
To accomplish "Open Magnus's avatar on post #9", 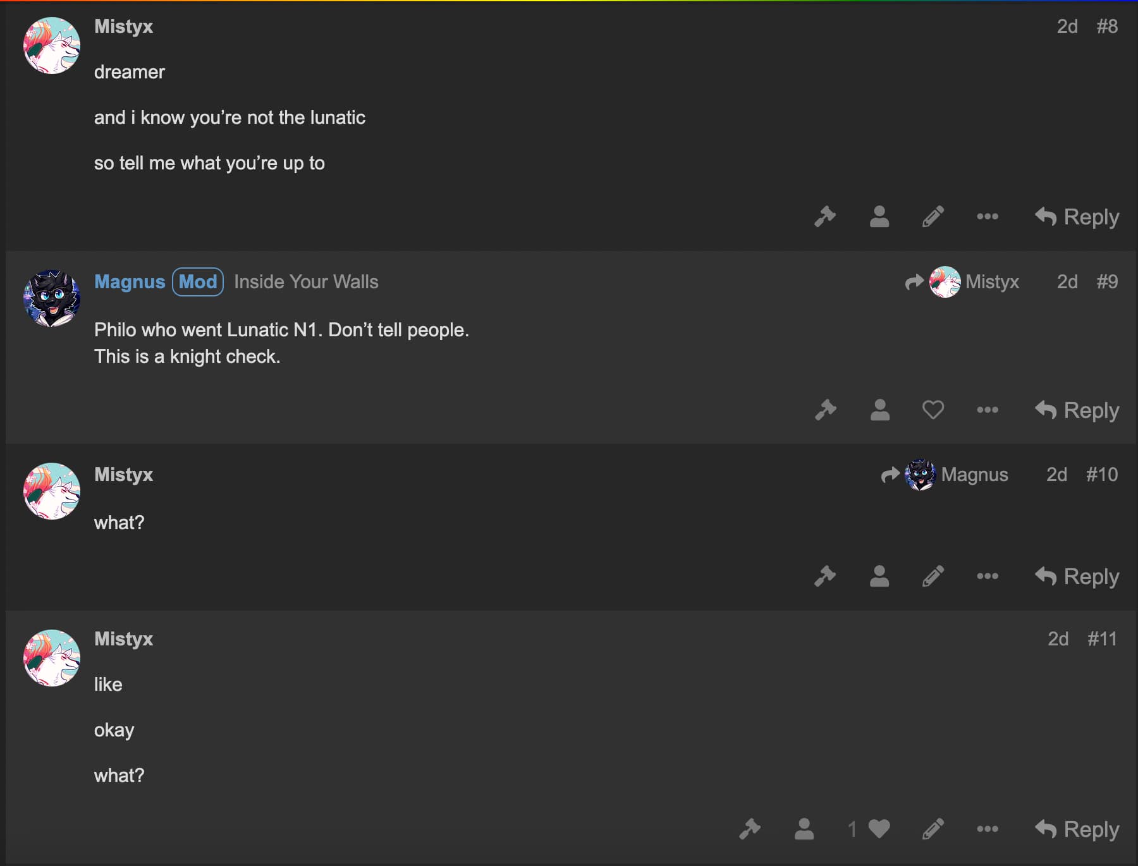I will point(52,298).
